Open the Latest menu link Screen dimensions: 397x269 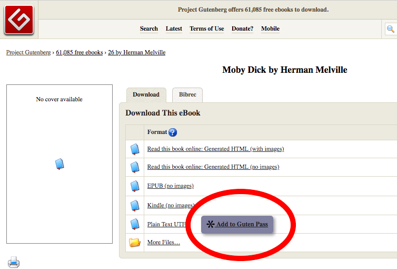click(174, 28)
